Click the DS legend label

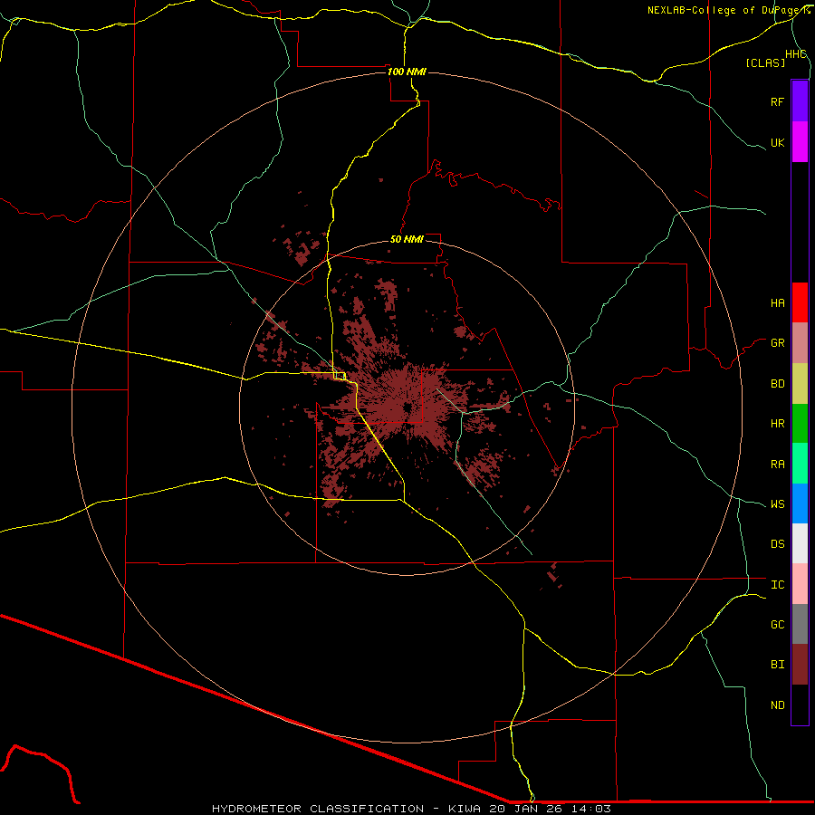pyautogui.click(x=778, y=544)
